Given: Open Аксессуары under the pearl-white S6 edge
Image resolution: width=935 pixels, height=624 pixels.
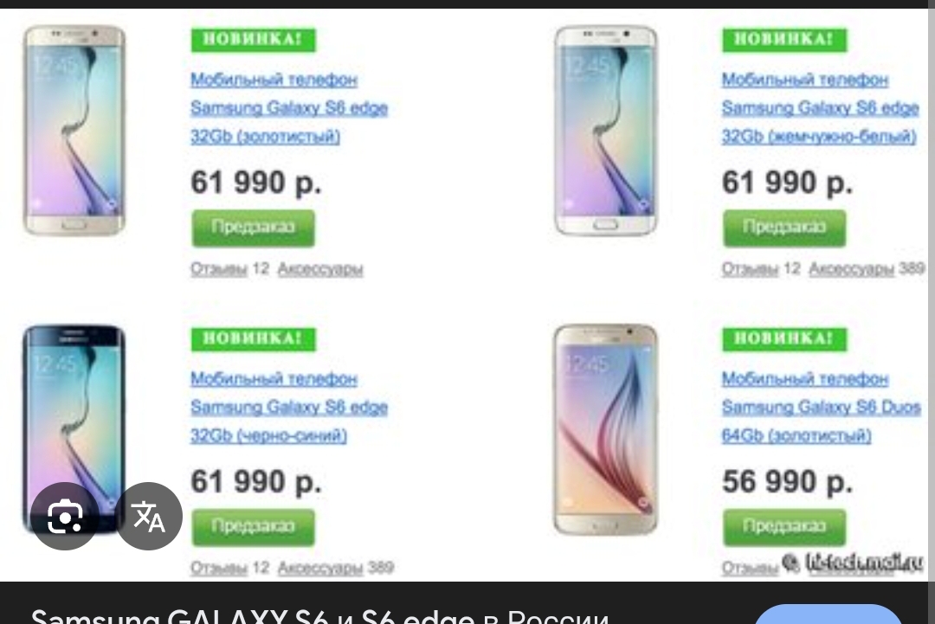Looking at the screenshot, I should tap(850, 269).
